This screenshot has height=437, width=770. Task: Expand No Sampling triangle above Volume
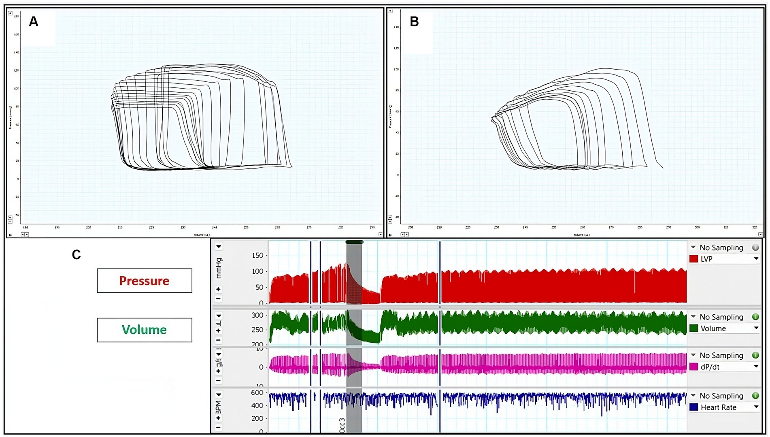click(x=693, y=317)
